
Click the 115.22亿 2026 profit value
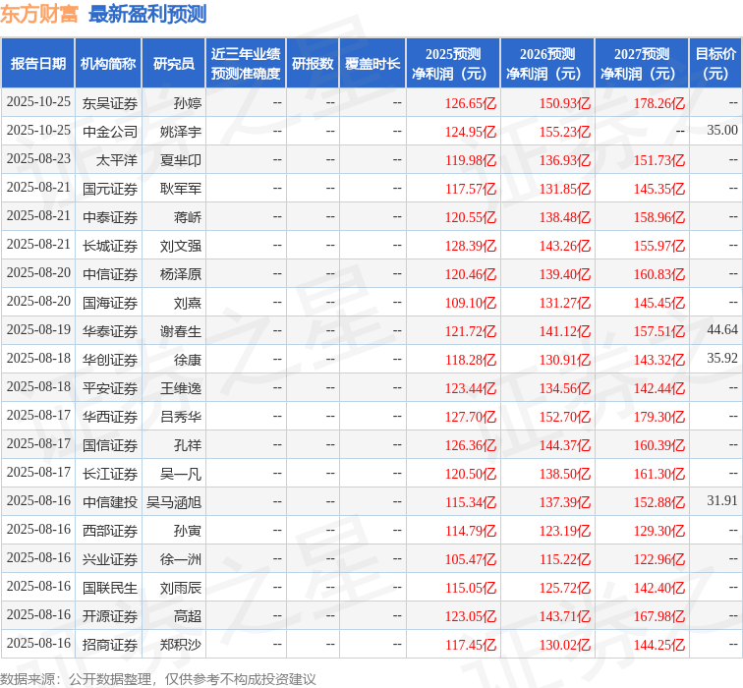click(565, 559)
